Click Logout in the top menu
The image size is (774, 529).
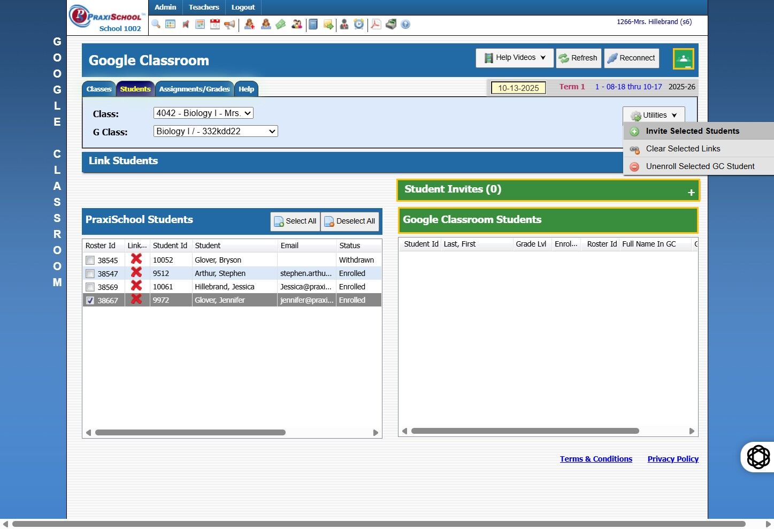pos(243,7)
